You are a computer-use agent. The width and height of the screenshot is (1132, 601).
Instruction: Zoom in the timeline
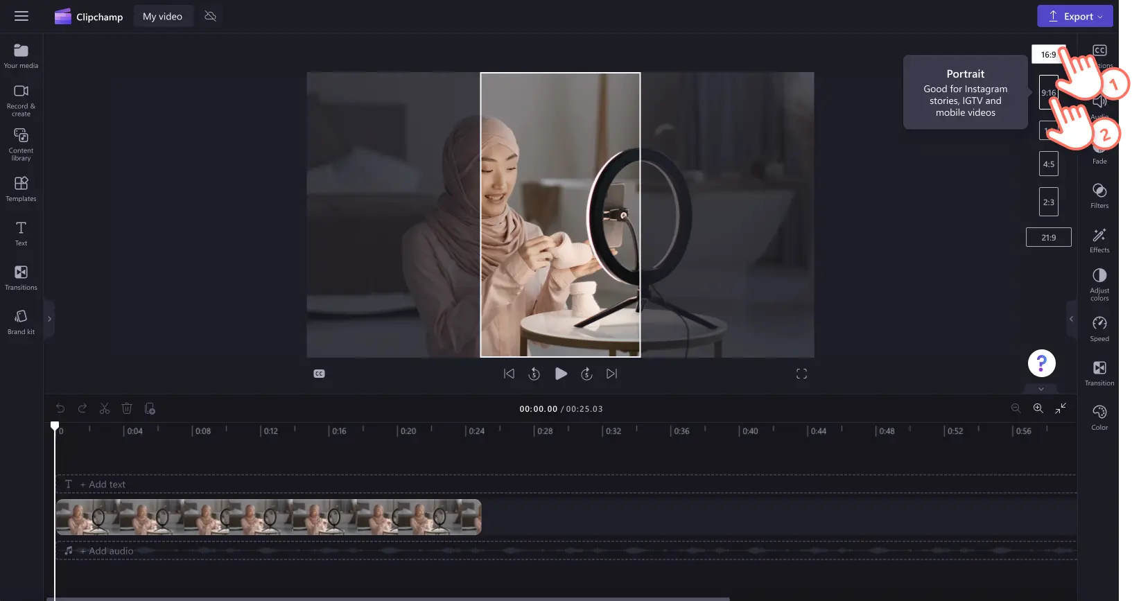(x=1038, y=408)
